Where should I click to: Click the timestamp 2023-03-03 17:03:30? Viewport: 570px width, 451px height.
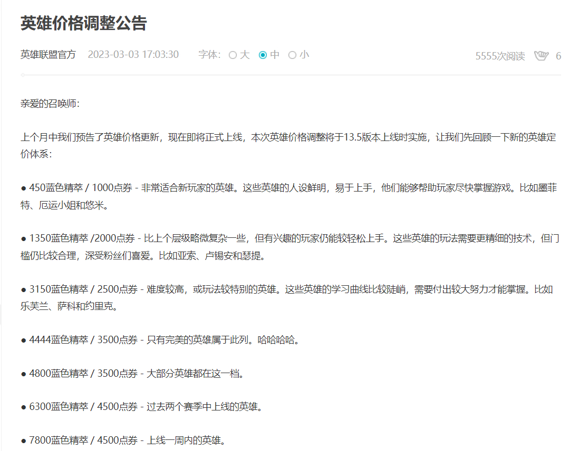pyautogui.click(x=133, y=54)
